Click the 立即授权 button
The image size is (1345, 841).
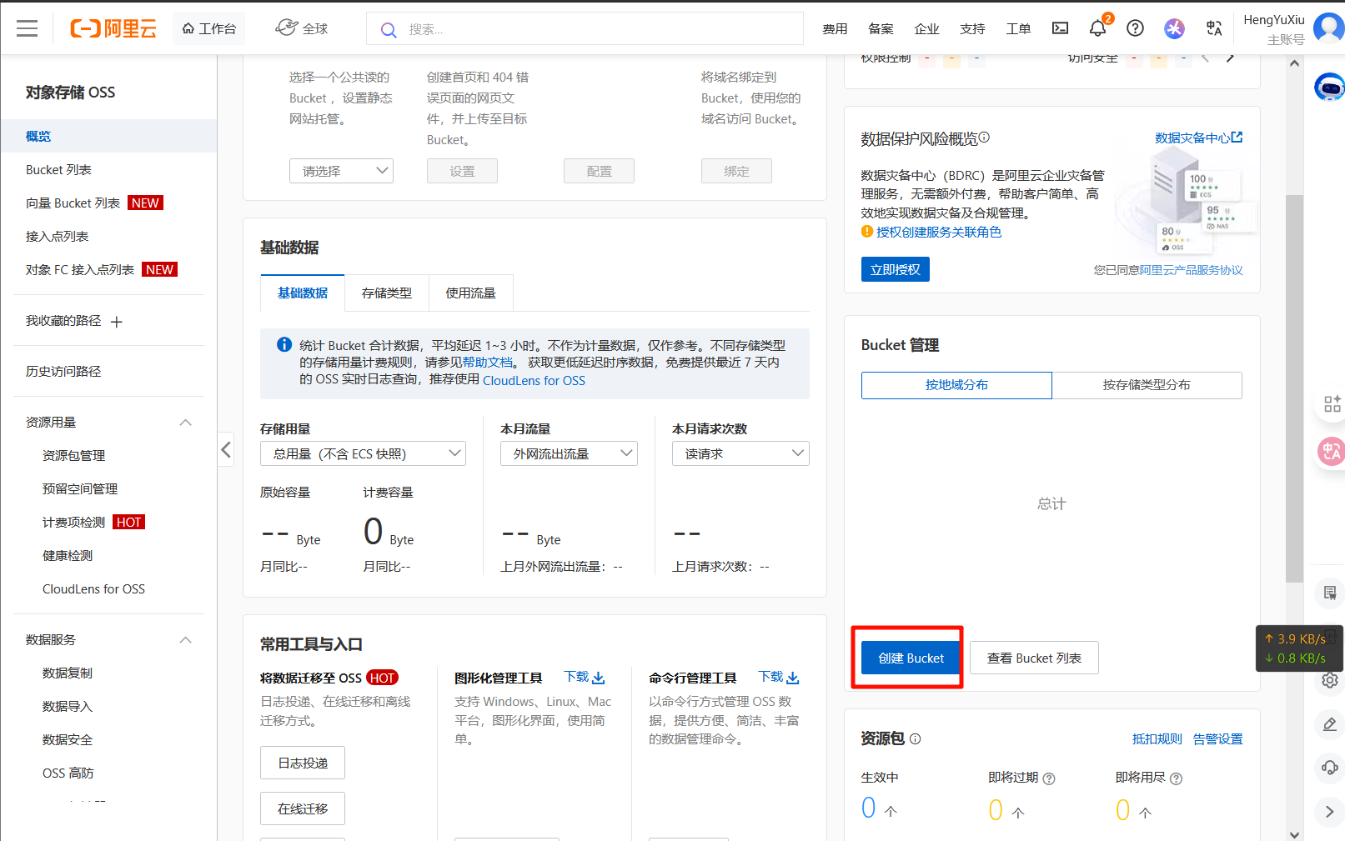point(895,269)
